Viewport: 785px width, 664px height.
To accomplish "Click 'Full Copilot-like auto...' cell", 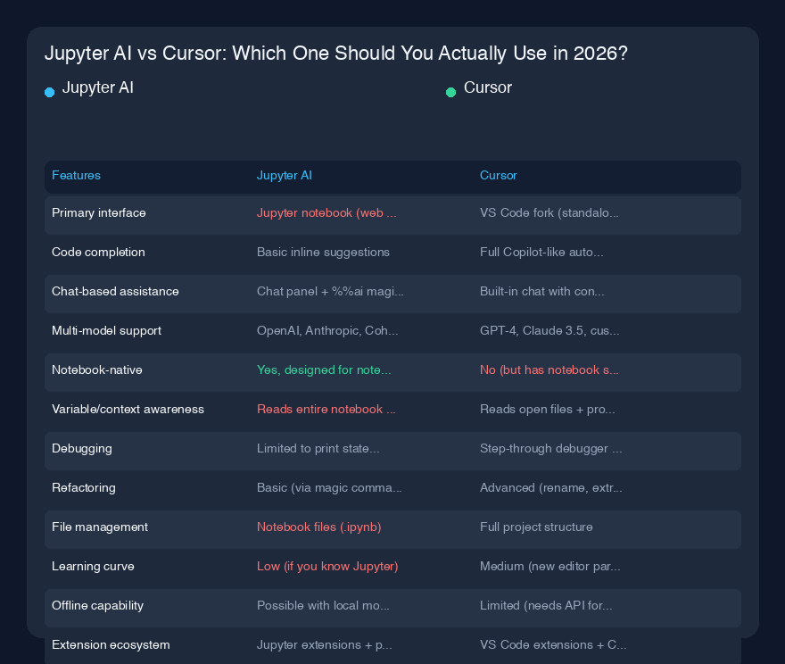I will [x=541, y=252].
